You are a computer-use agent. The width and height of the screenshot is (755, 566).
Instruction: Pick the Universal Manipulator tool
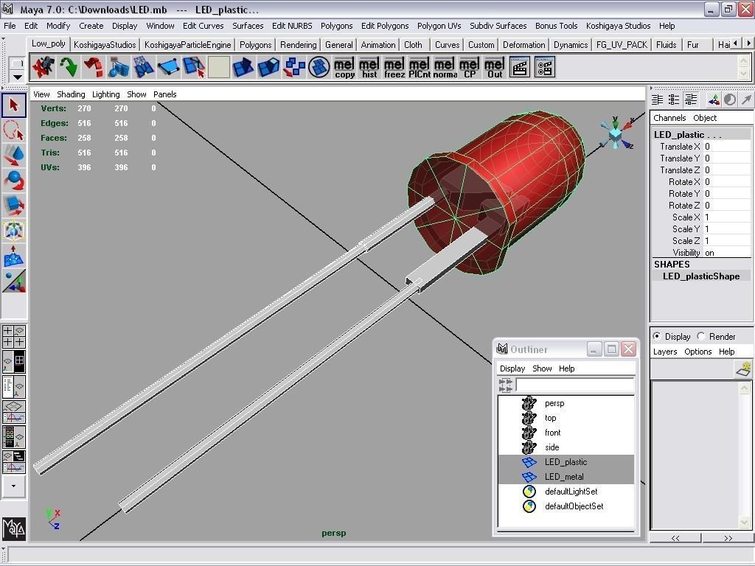[13, 231]
